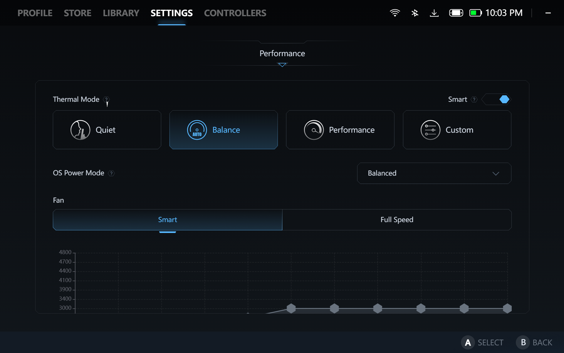Click the help icon next to Smart

tap(474, 99)
